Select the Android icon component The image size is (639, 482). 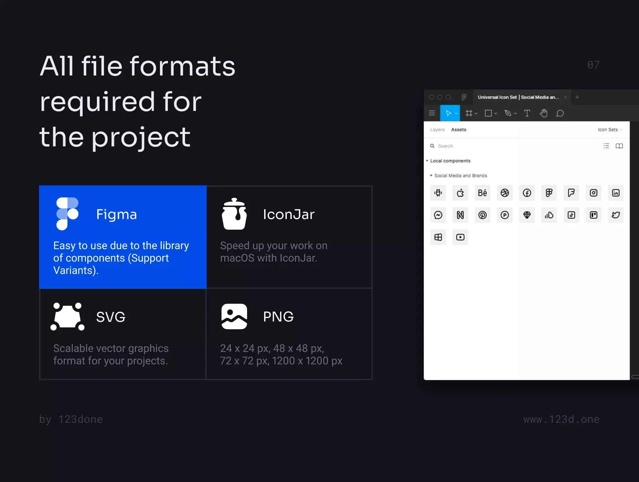pyautogui.click(x=438, y=193)
